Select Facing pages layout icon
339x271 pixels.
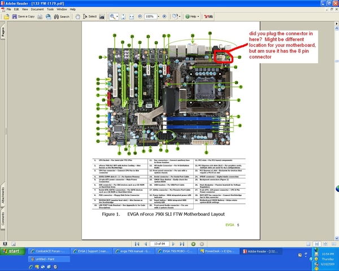[x=334, y=244]
